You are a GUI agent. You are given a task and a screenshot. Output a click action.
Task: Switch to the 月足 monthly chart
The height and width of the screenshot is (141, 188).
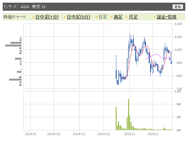(x=133, y=17)
